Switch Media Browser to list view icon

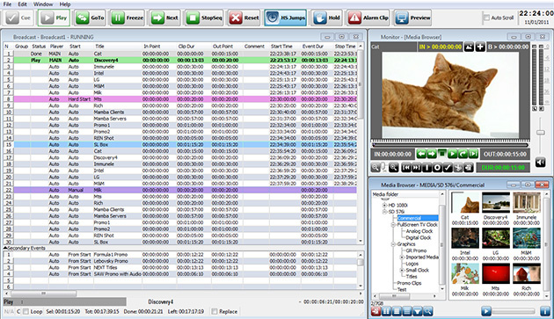(407, 311)
